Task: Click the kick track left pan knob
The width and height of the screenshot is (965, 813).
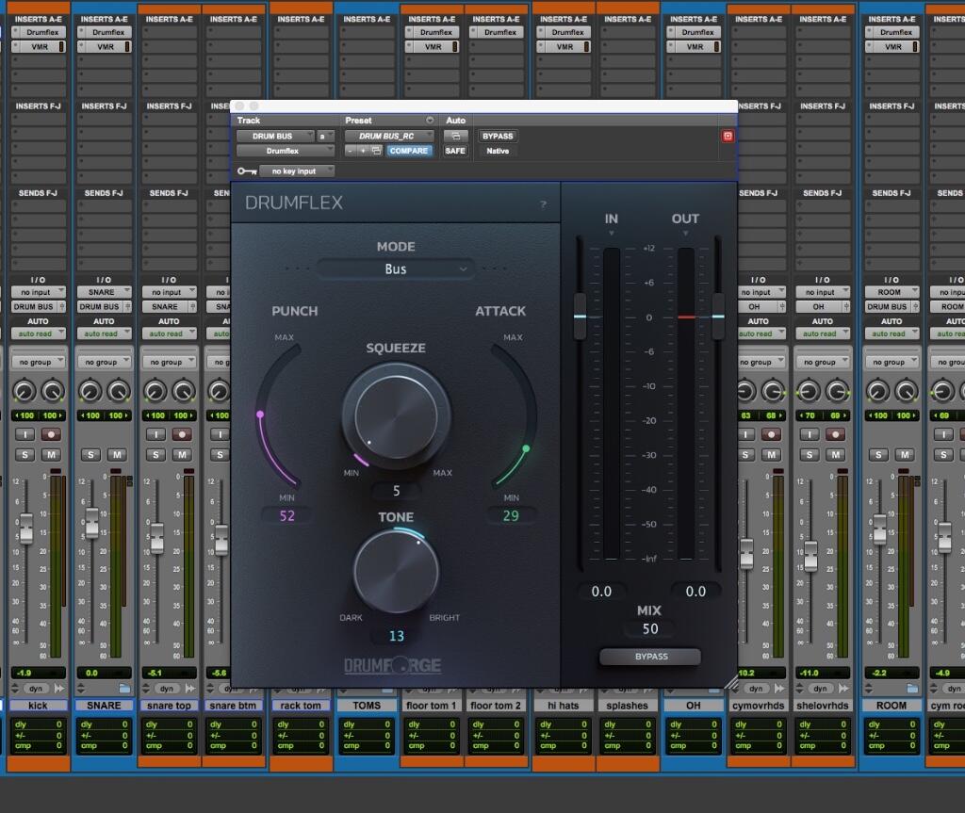Action: click(24, 391)
